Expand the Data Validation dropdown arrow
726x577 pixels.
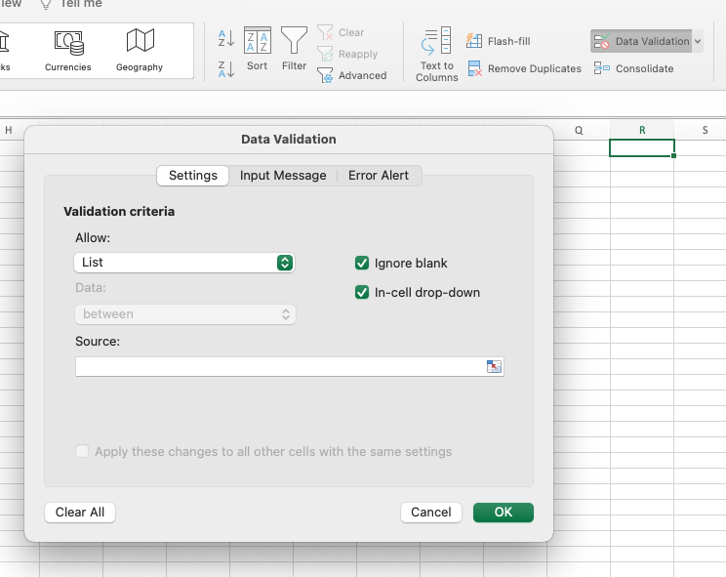pyautogui.click(x=698, y=41)
